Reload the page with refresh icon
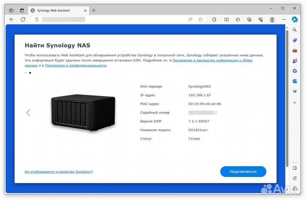This screenshot has height=200, width=306. [23, 19]
